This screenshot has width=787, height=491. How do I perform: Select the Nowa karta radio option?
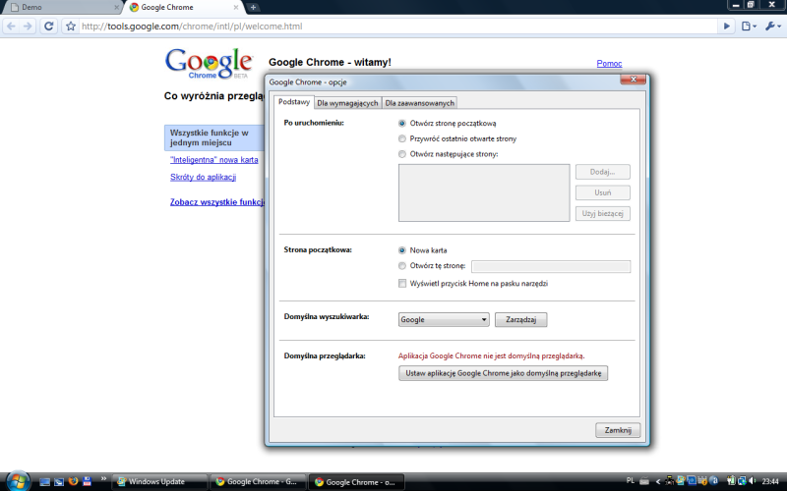point(423,250)
